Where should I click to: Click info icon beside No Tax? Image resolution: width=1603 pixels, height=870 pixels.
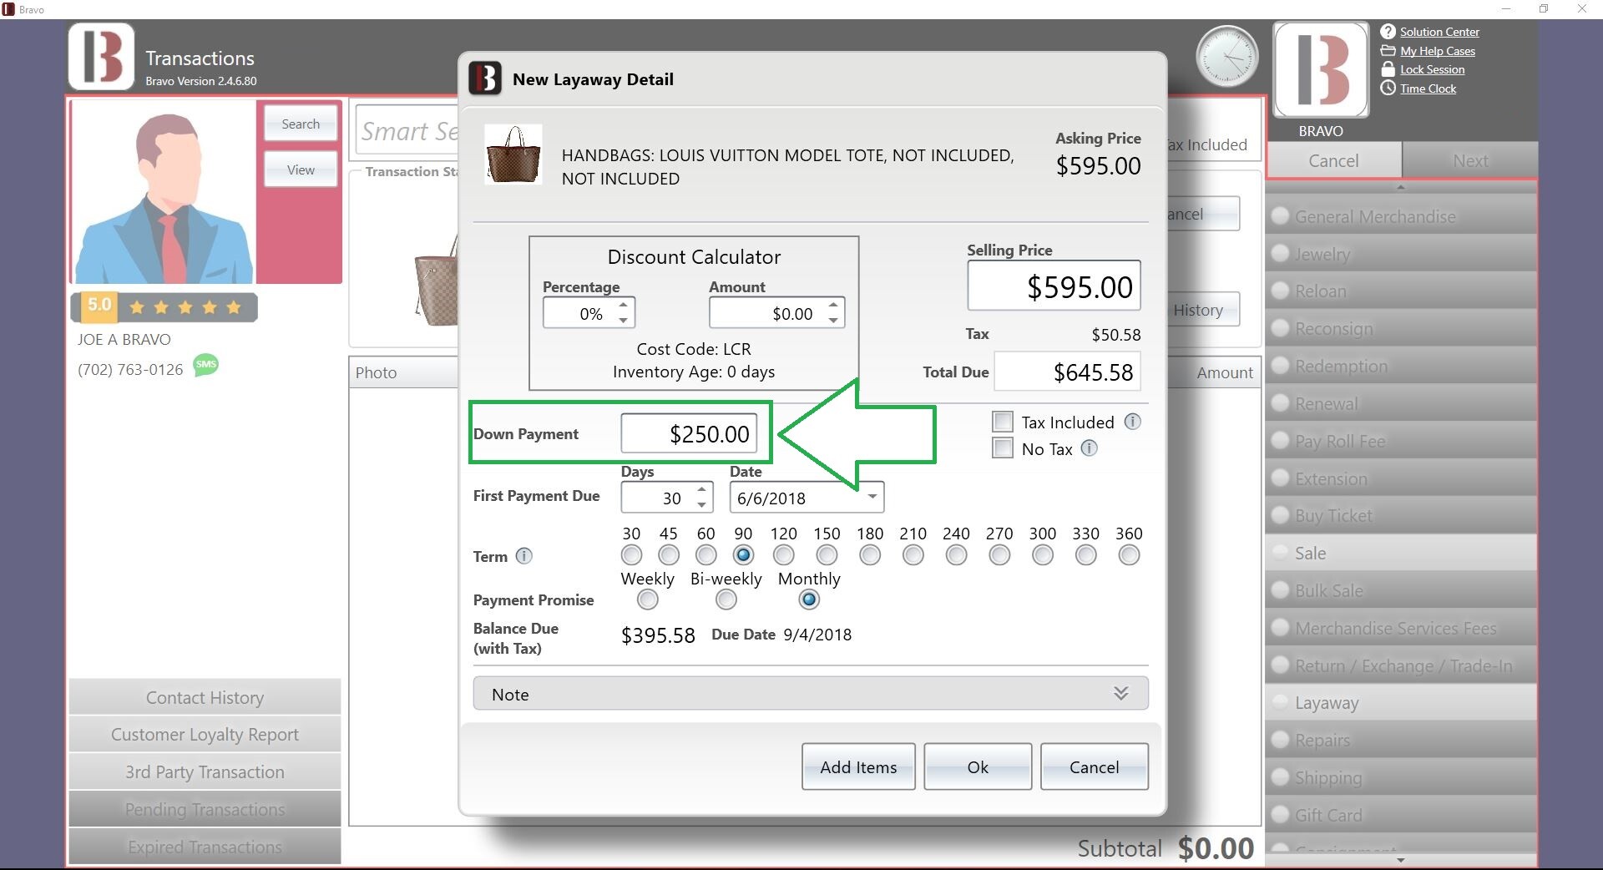tap(1089, 448)
